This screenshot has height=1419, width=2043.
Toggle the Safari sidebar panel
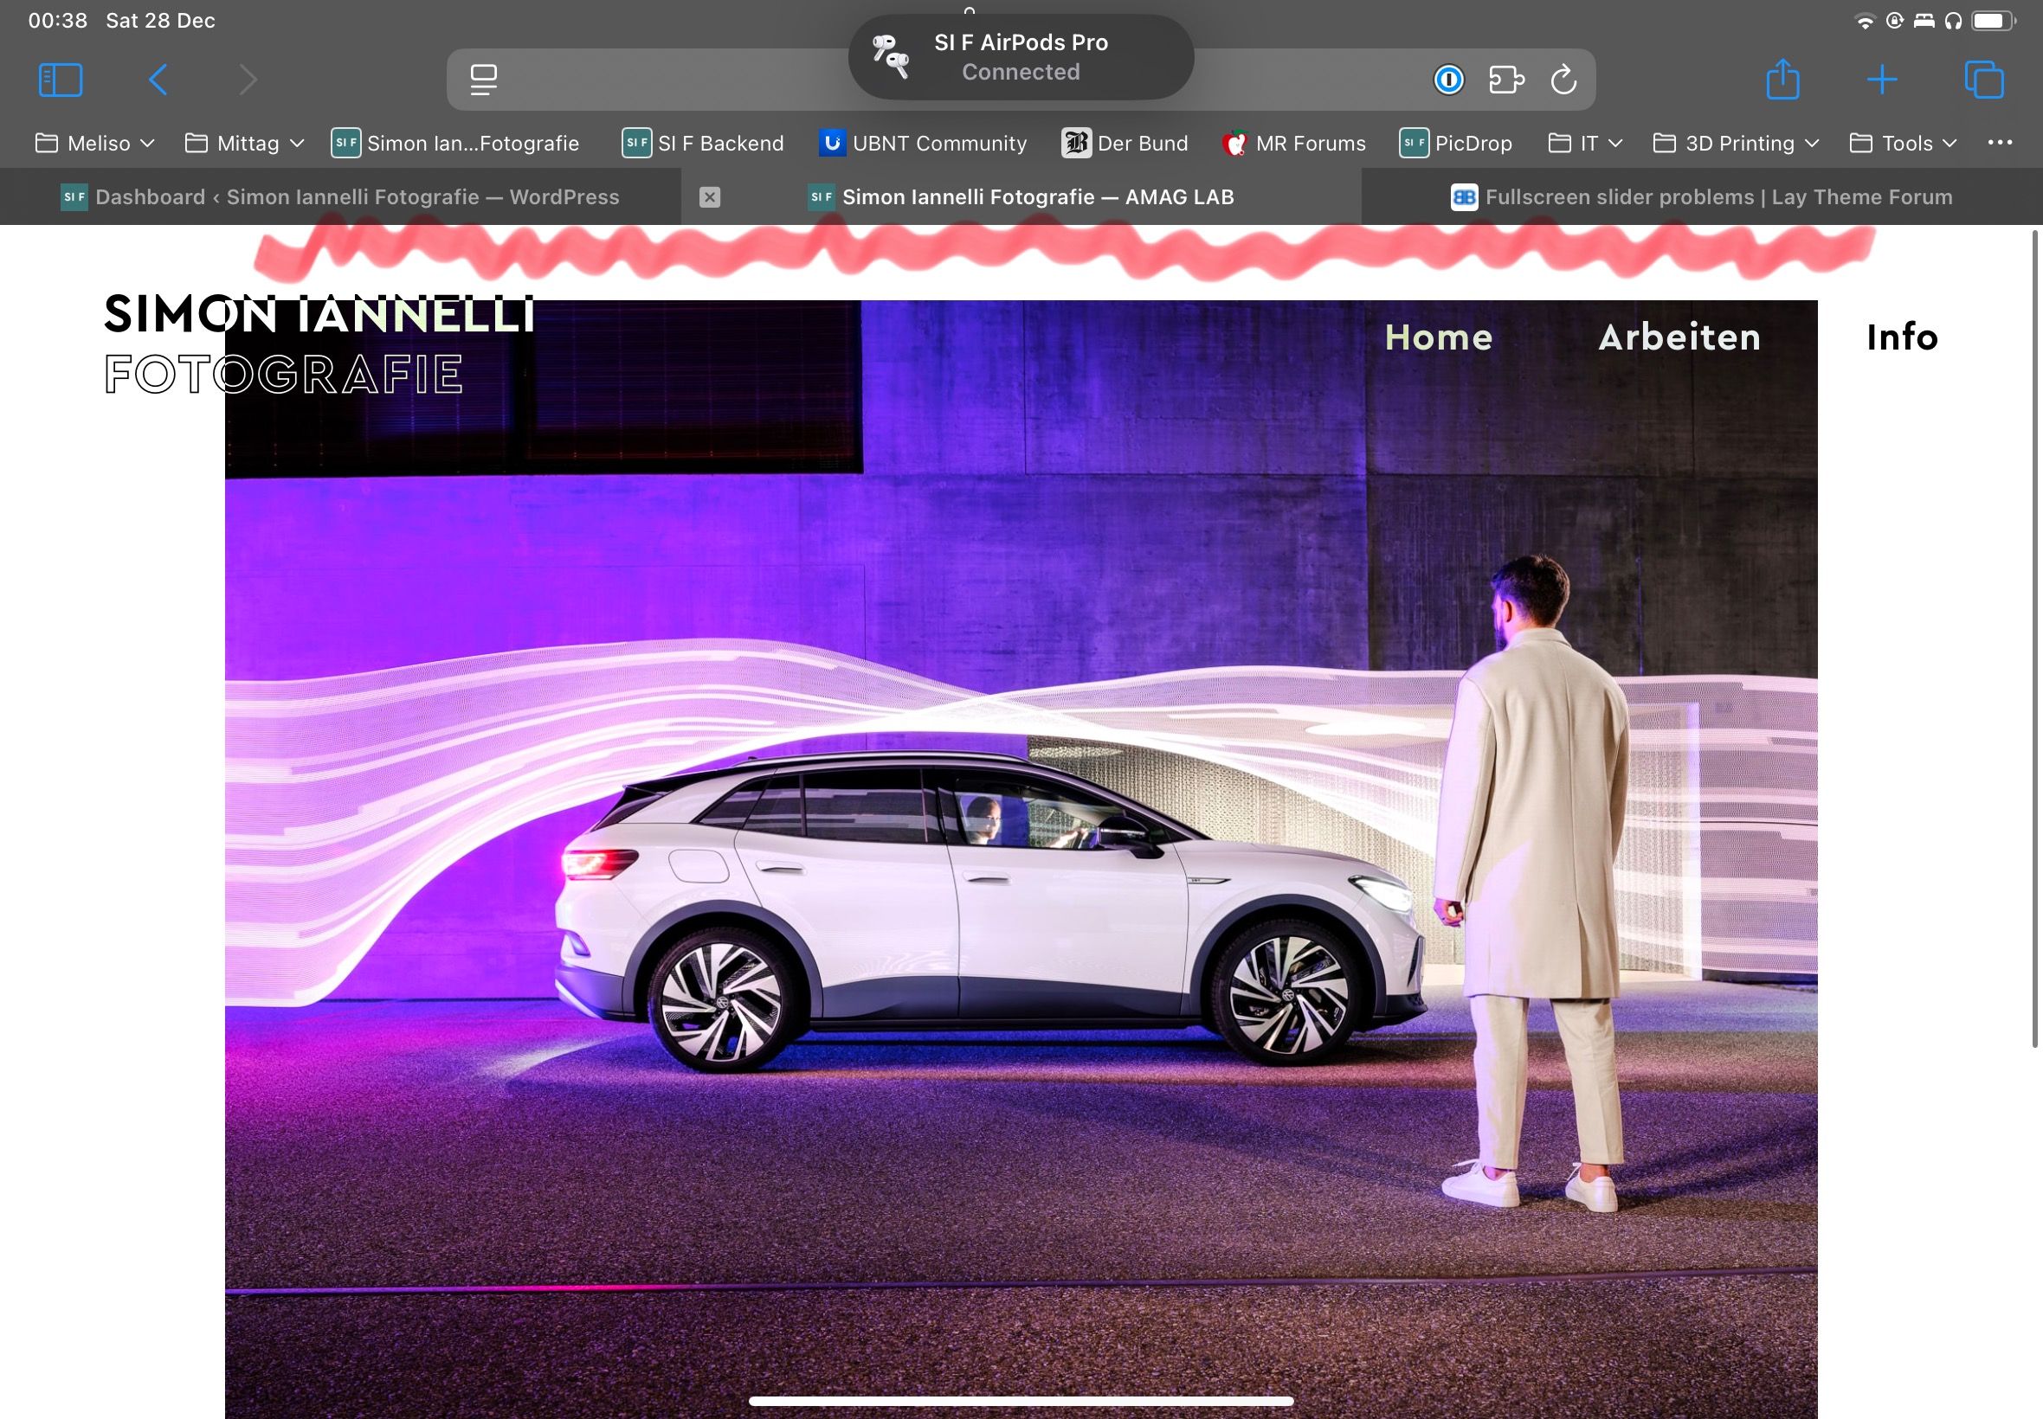(61, 80)
